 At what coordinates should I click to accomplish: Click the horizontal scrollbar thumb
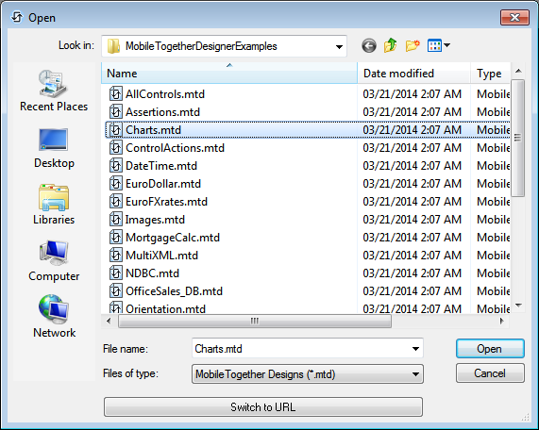(255, 322)
